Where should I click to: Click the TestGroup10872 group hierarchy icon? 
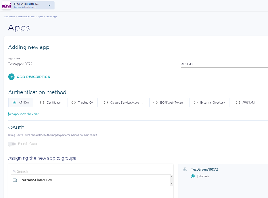click(x=185, y=170)
